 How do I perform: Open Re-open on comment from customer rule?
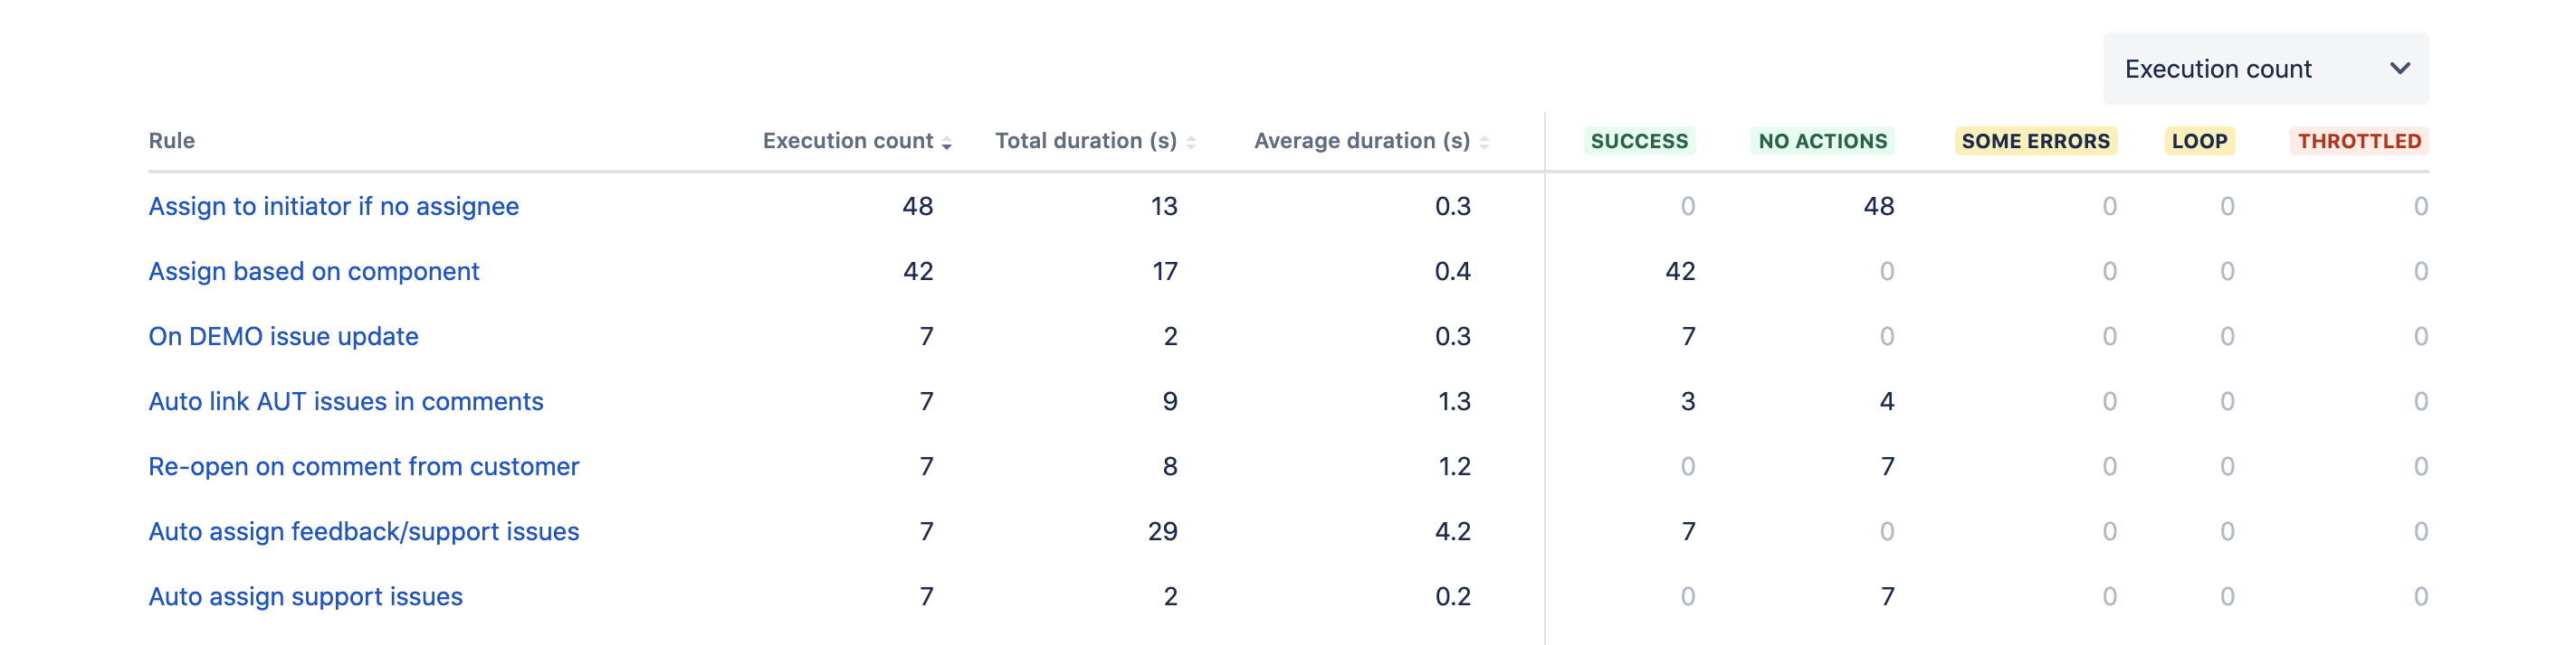363,466
